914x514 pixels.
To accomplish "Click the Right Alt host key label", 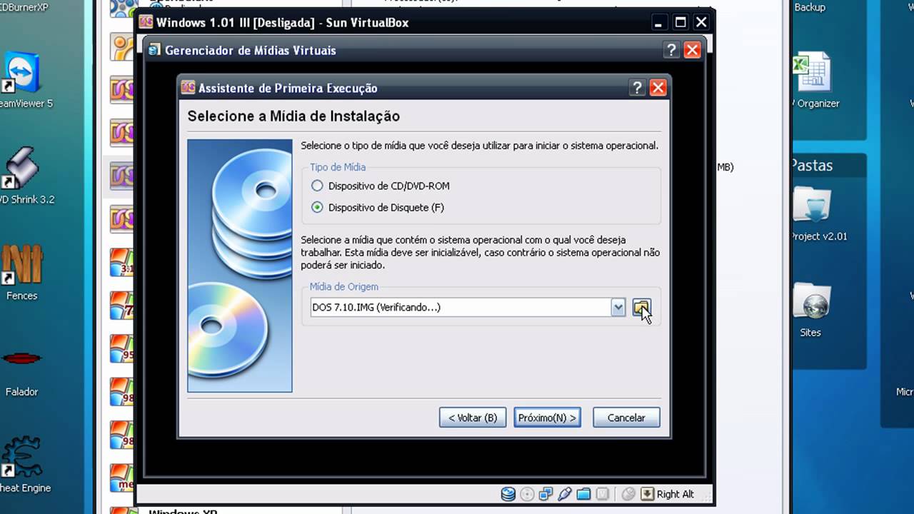I will [x=676, y=494].
